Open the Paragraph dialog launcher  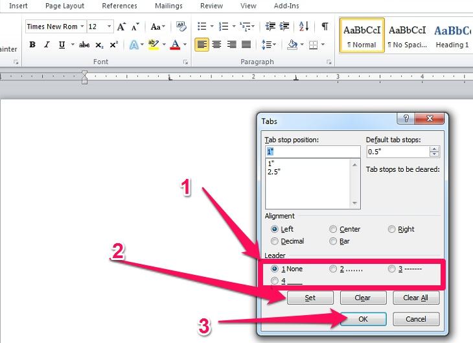[329, 62]
